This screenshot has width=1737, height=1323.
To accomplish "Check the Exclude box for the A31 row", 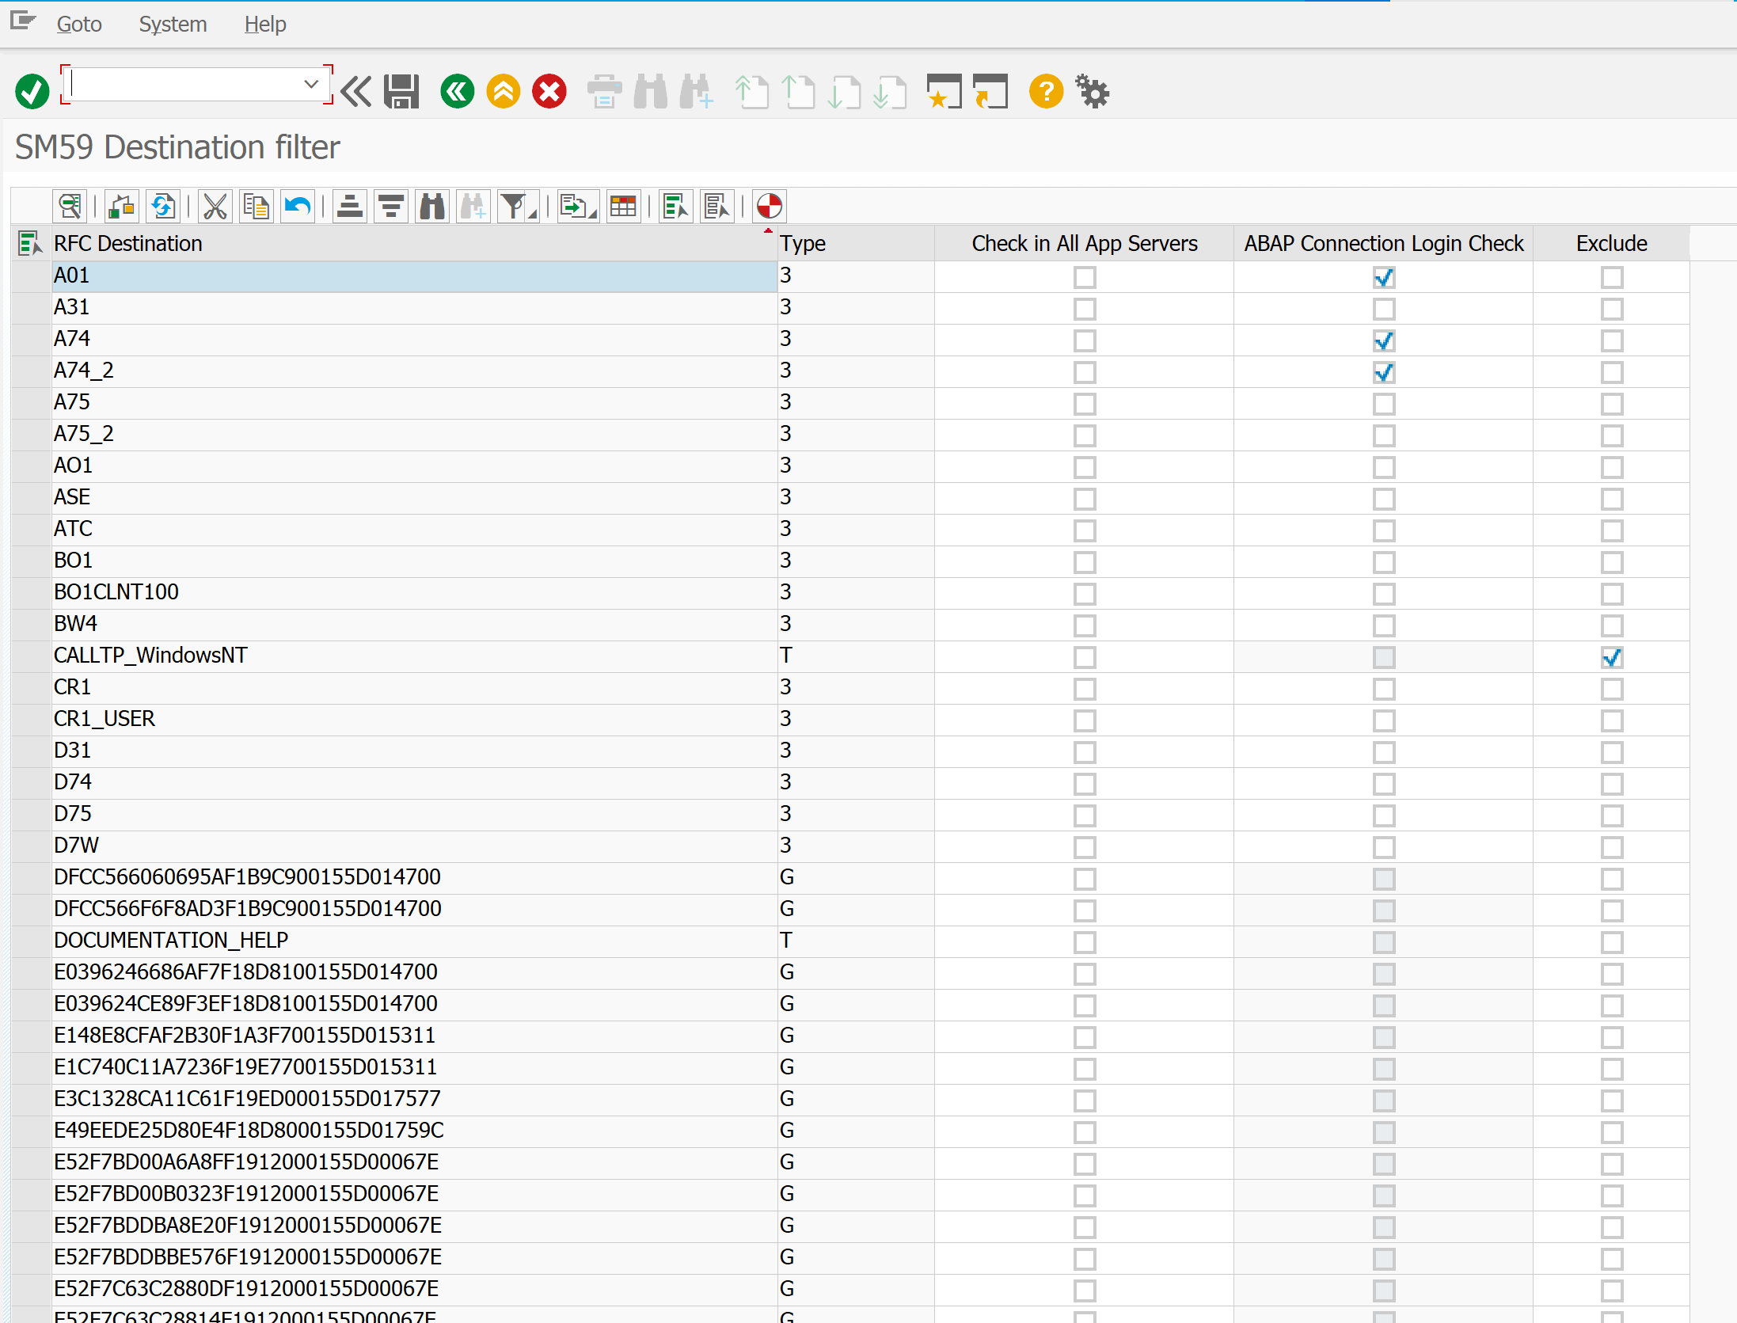I will [x=1611, y=309].
